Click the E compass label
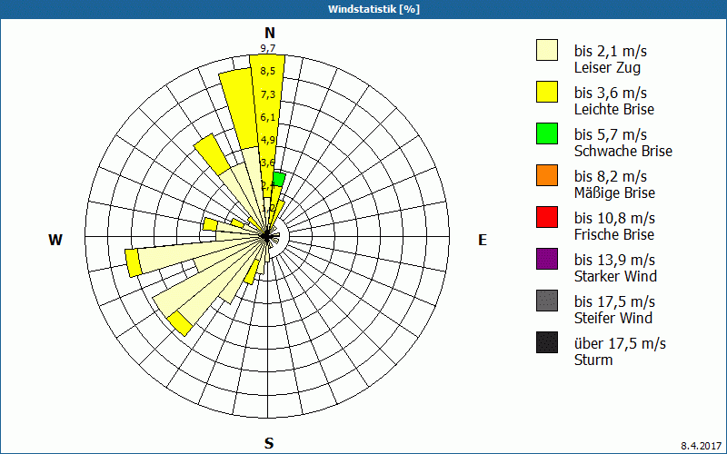Screen dimensions: 727x454 (483, 240)
